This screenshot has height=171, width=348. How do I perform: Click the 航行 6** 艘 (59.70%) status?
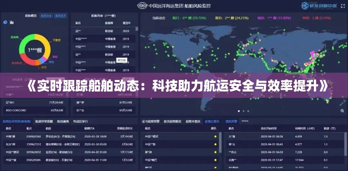pyautogui.click(x=189, y=18)
